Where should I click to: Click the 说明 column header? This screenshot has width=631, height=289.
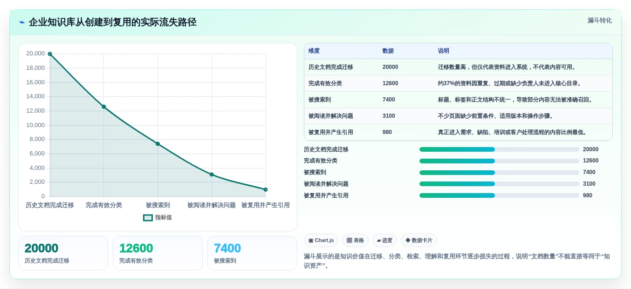[444, 51]
